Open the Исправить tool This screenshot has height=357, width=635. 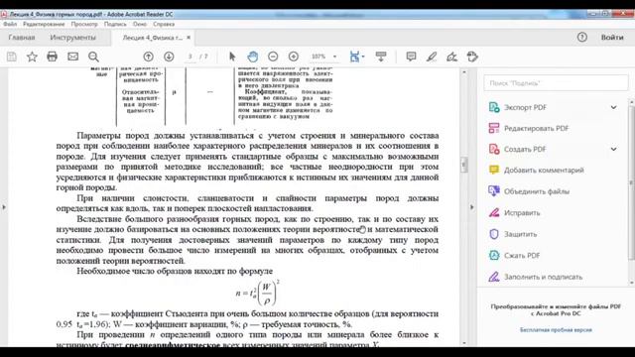click(522, 213)
